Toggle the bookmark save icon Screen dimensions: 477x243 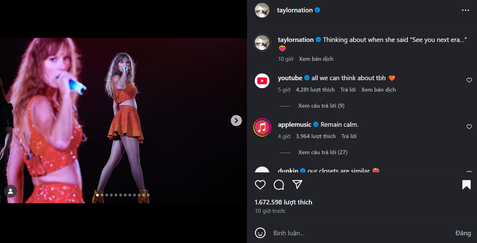click(466, 185)
